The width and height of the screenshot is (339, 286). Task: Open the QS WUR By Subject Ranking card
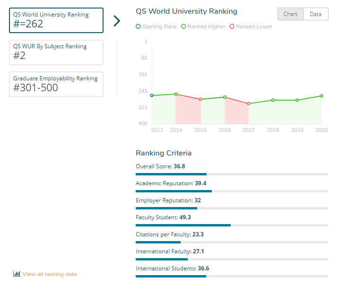point(56,52)
